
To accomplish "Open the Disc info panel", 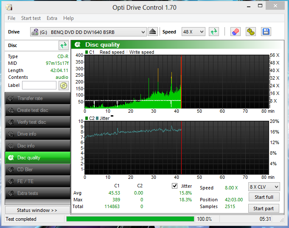I will pos(38,146).
